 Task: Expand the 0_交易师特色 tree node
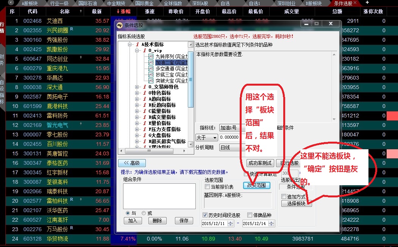(137, 87)
